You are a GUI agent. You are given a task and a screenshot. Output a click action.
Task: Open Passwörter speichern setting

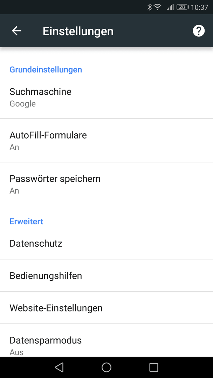pyautogui.click(x=106, y=184)
